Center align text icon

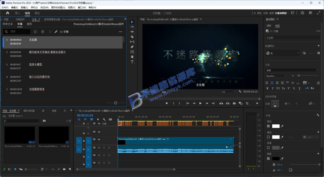tap(272, 83)
